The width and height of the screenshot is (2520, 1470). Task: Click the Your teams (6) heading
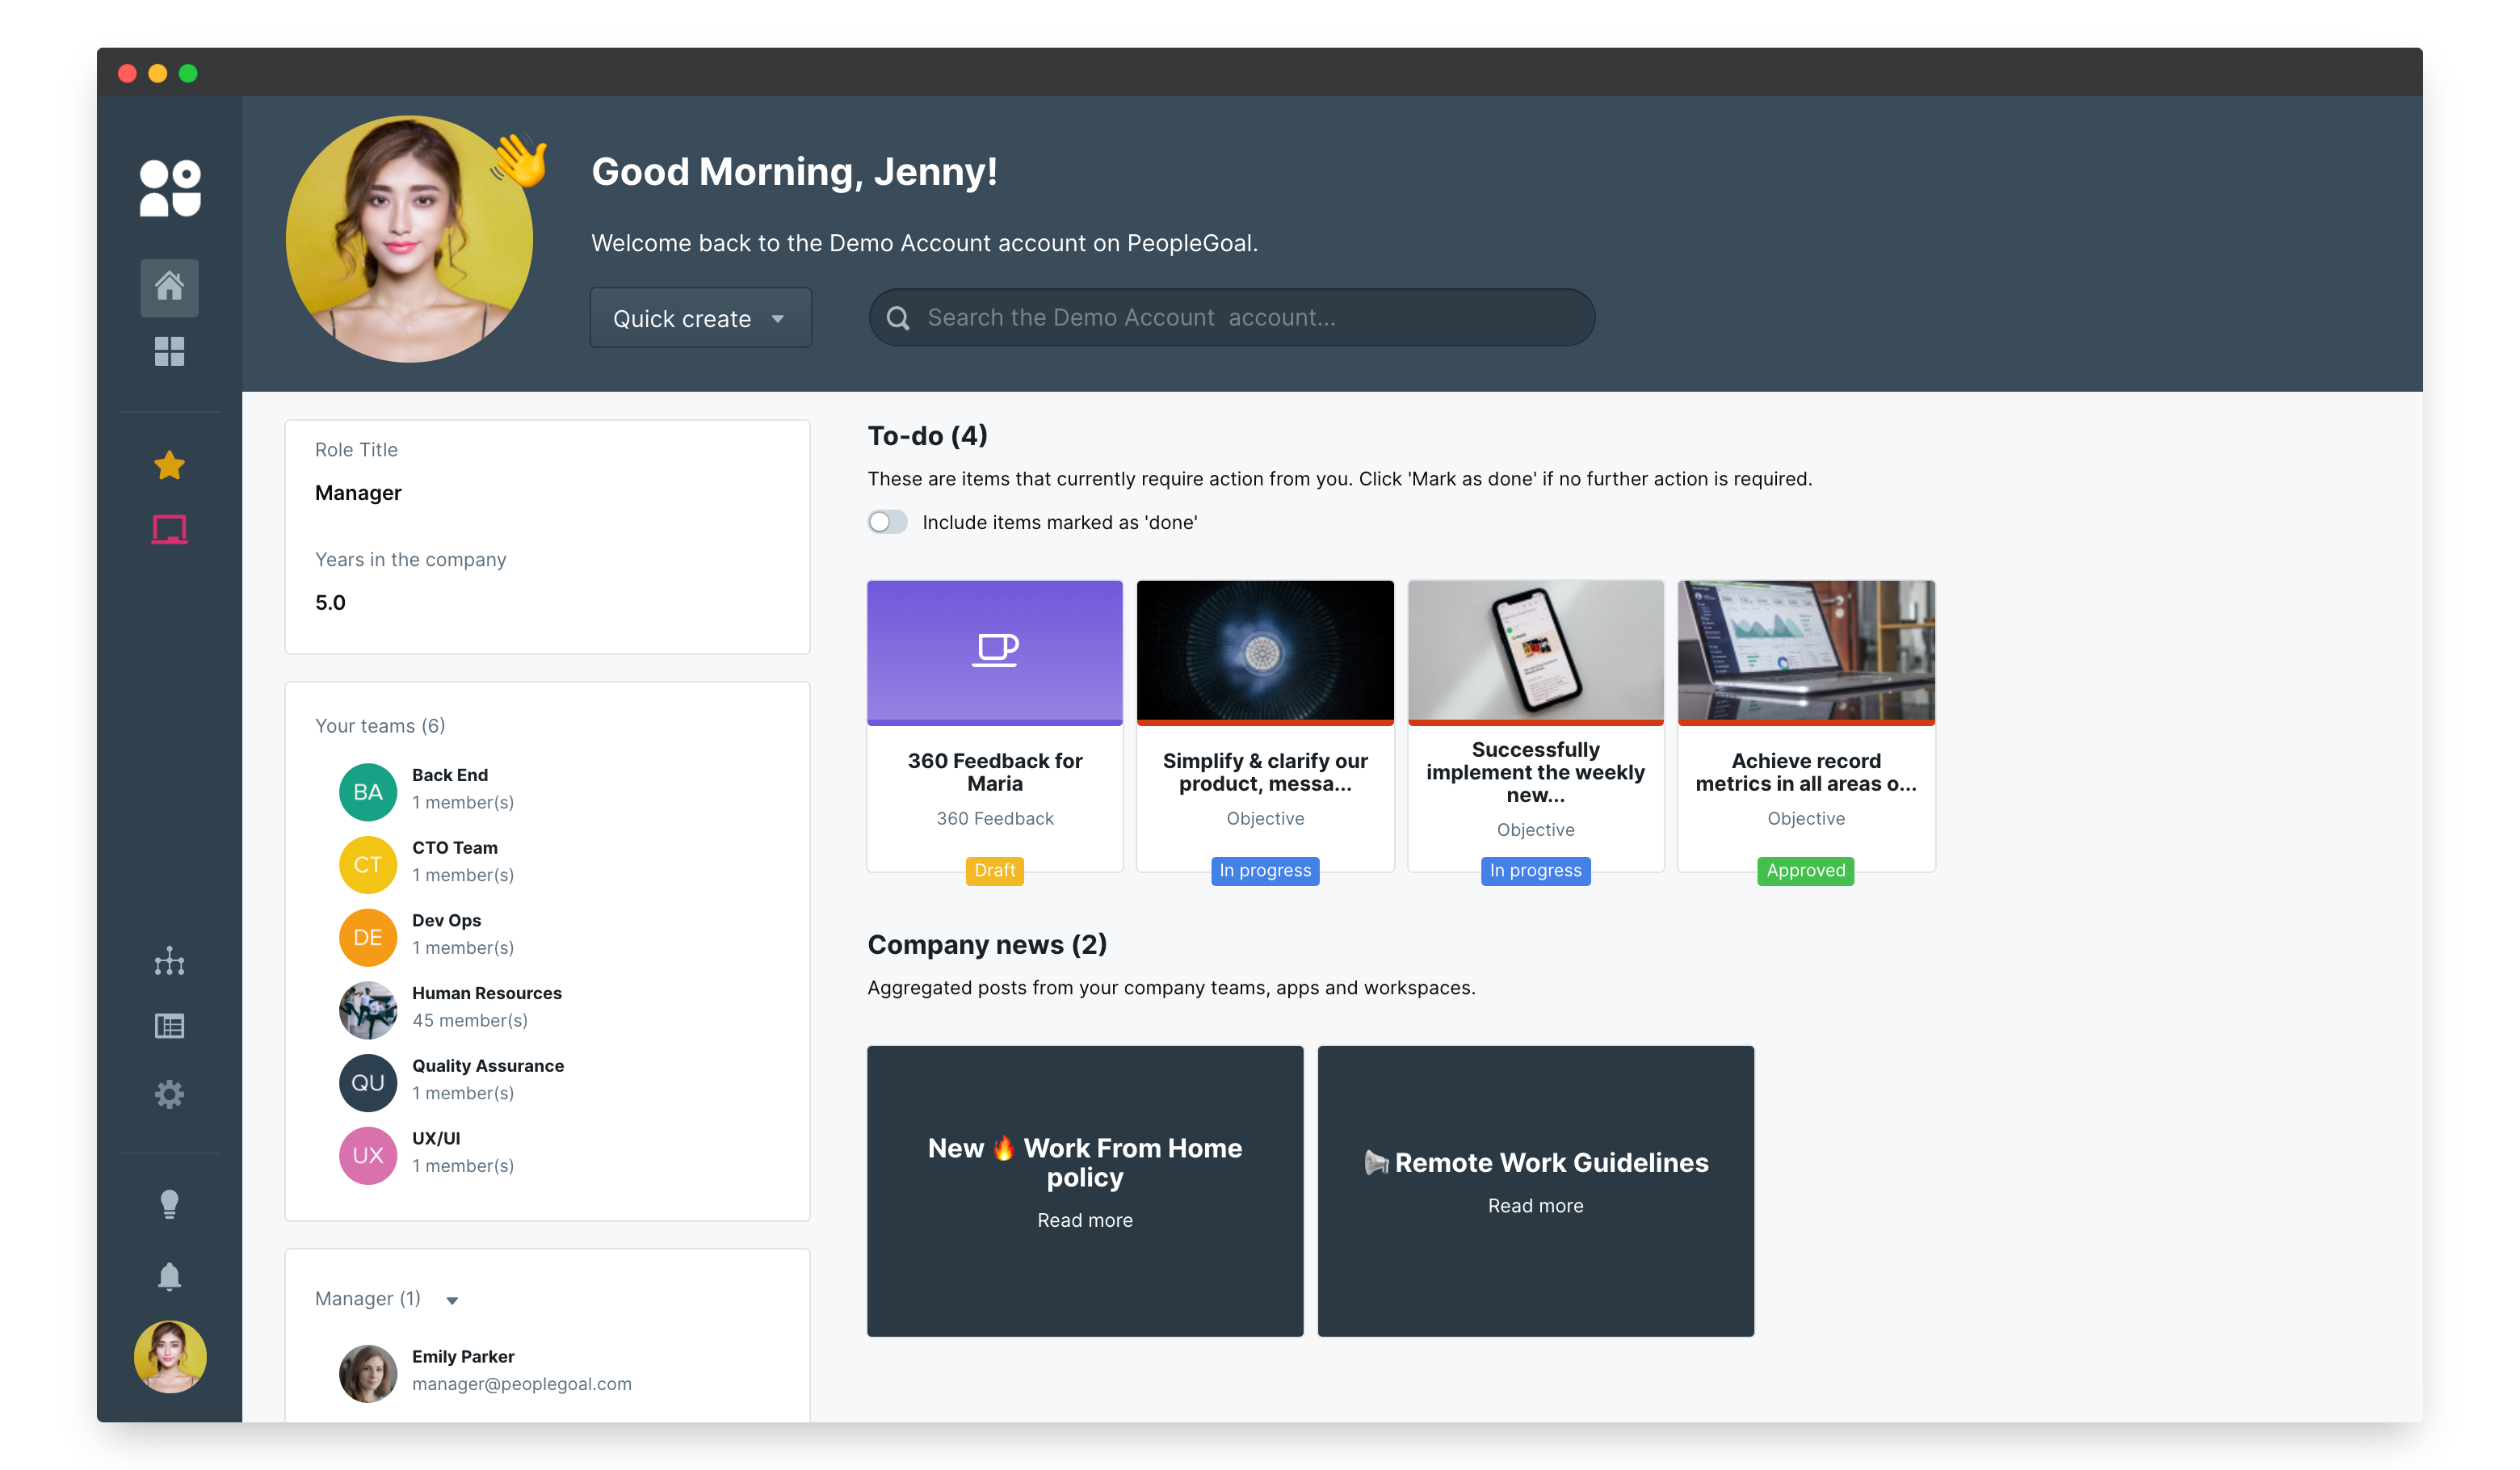(x=380, y=726)
